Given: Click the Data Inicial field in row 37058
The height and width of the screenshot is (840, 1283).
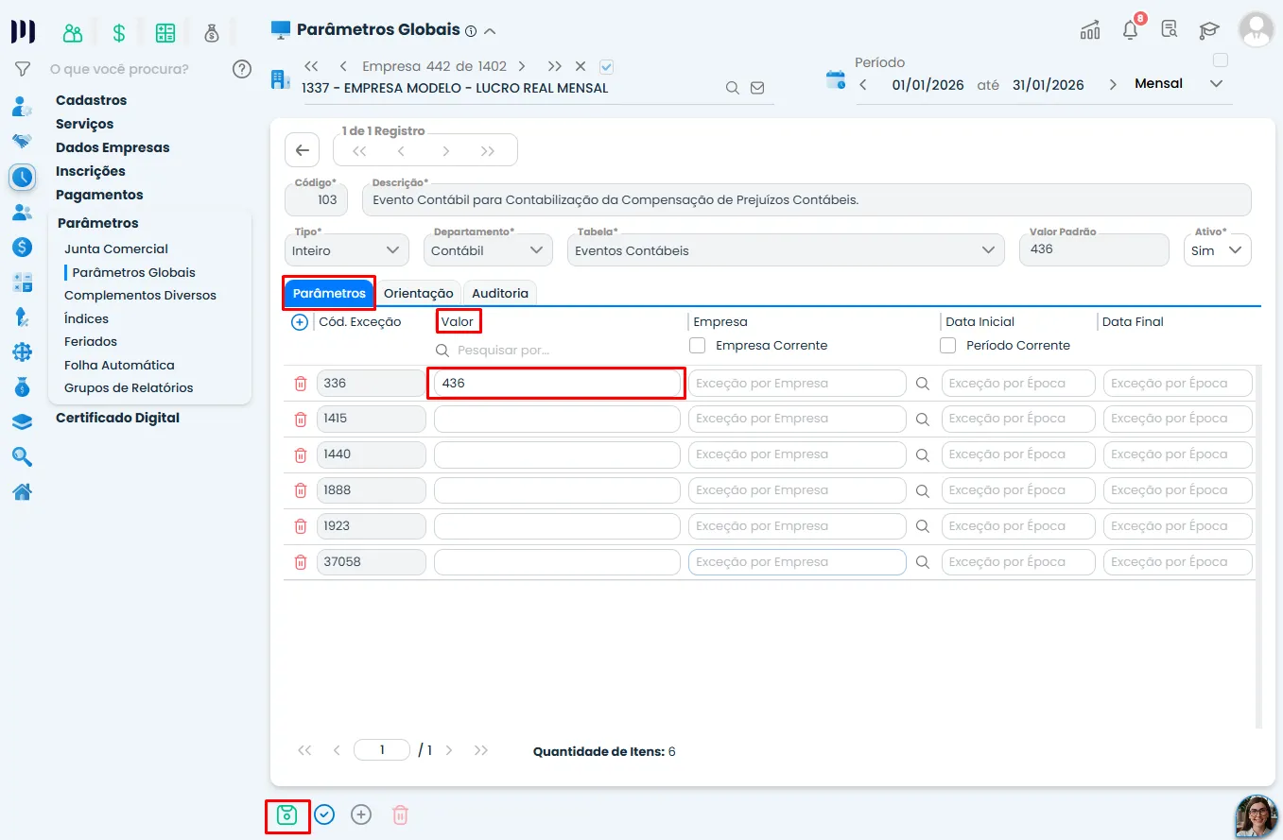Looking at the screenshot, I should [1018, 562].
